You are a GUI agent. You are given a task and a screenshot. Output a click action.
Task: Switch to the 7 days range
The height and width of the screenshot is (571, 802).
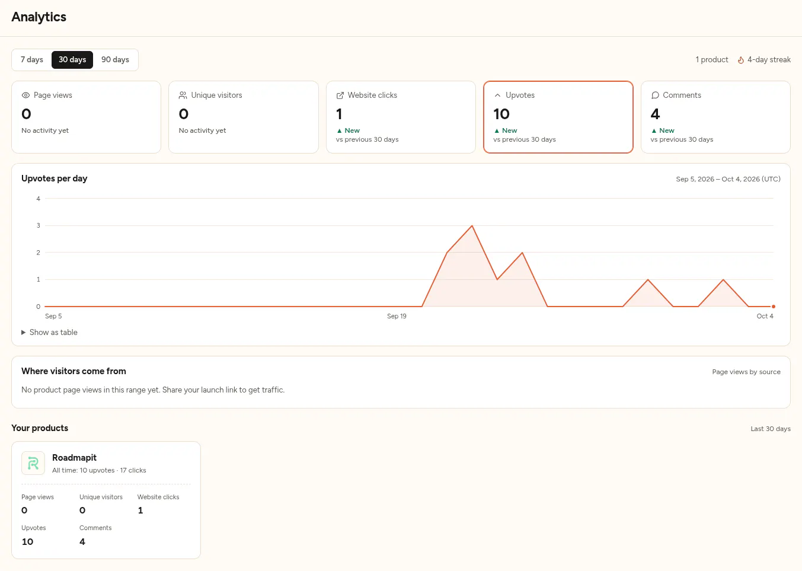click(32, 60)
